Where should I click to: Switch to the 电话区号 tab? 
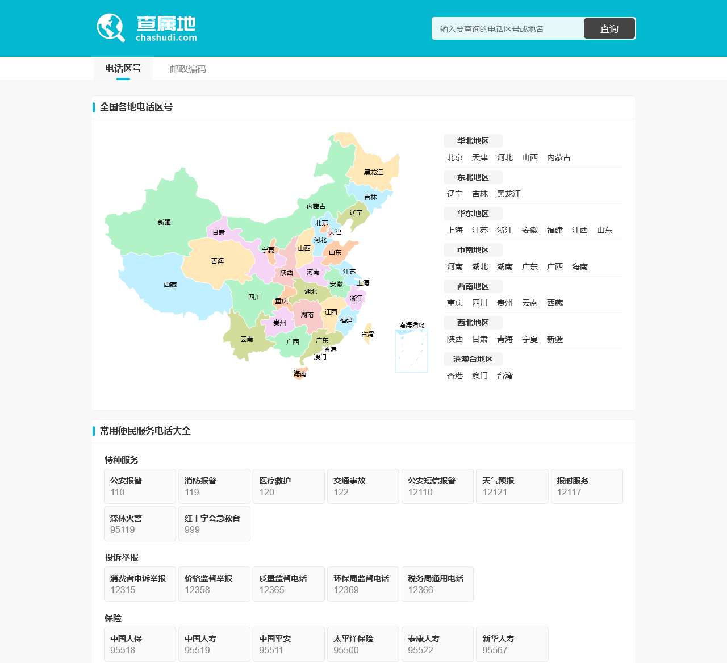coord(123,68)
